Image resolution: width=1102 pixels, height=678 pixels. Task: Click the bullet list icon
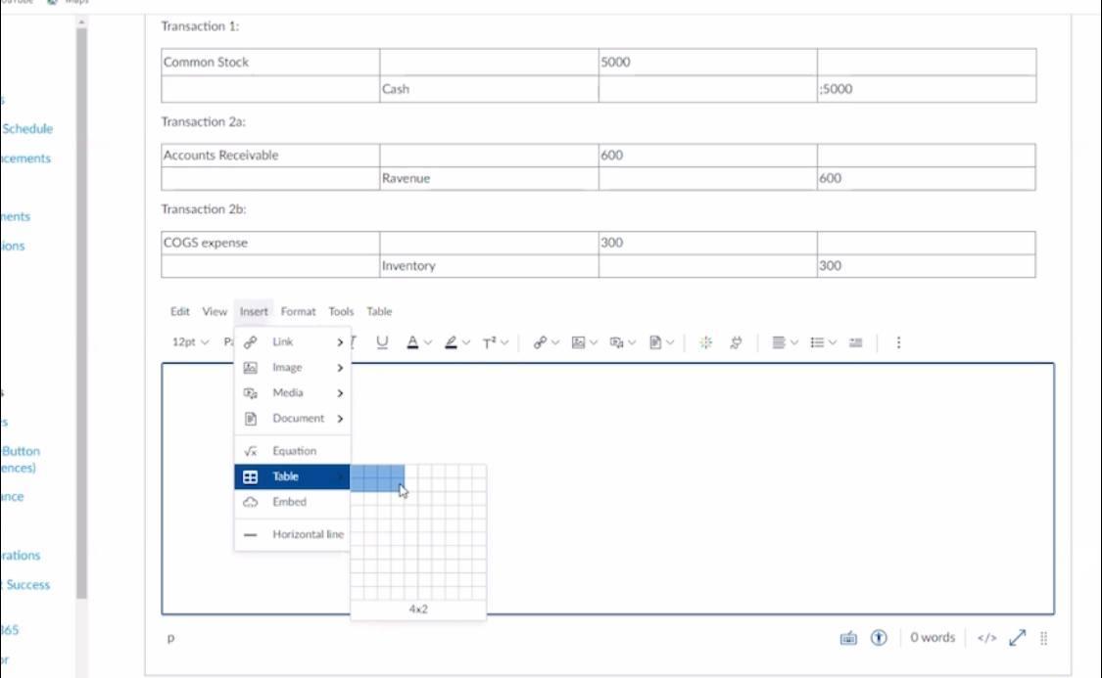(817, 342)
